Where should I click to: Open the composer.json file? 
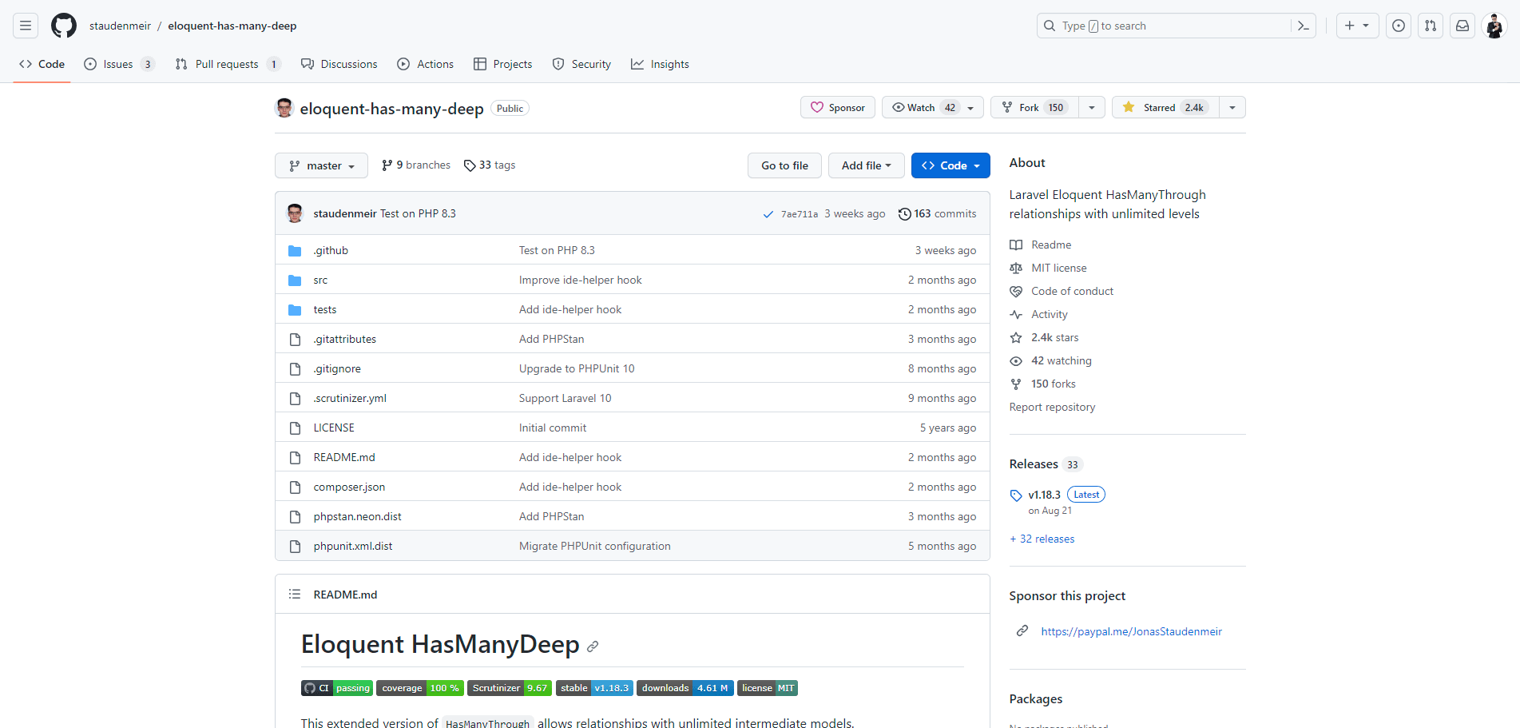(349, 487)
